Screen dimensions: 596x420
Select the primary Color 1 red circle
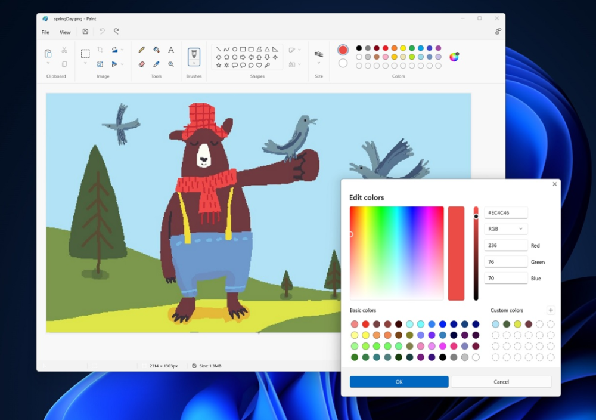[343, 50]
